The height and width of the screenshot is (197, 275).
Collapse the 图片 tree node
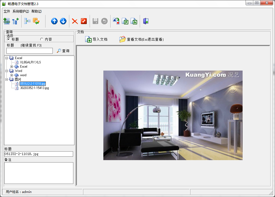pyautogui.click(x=6, y=79)
